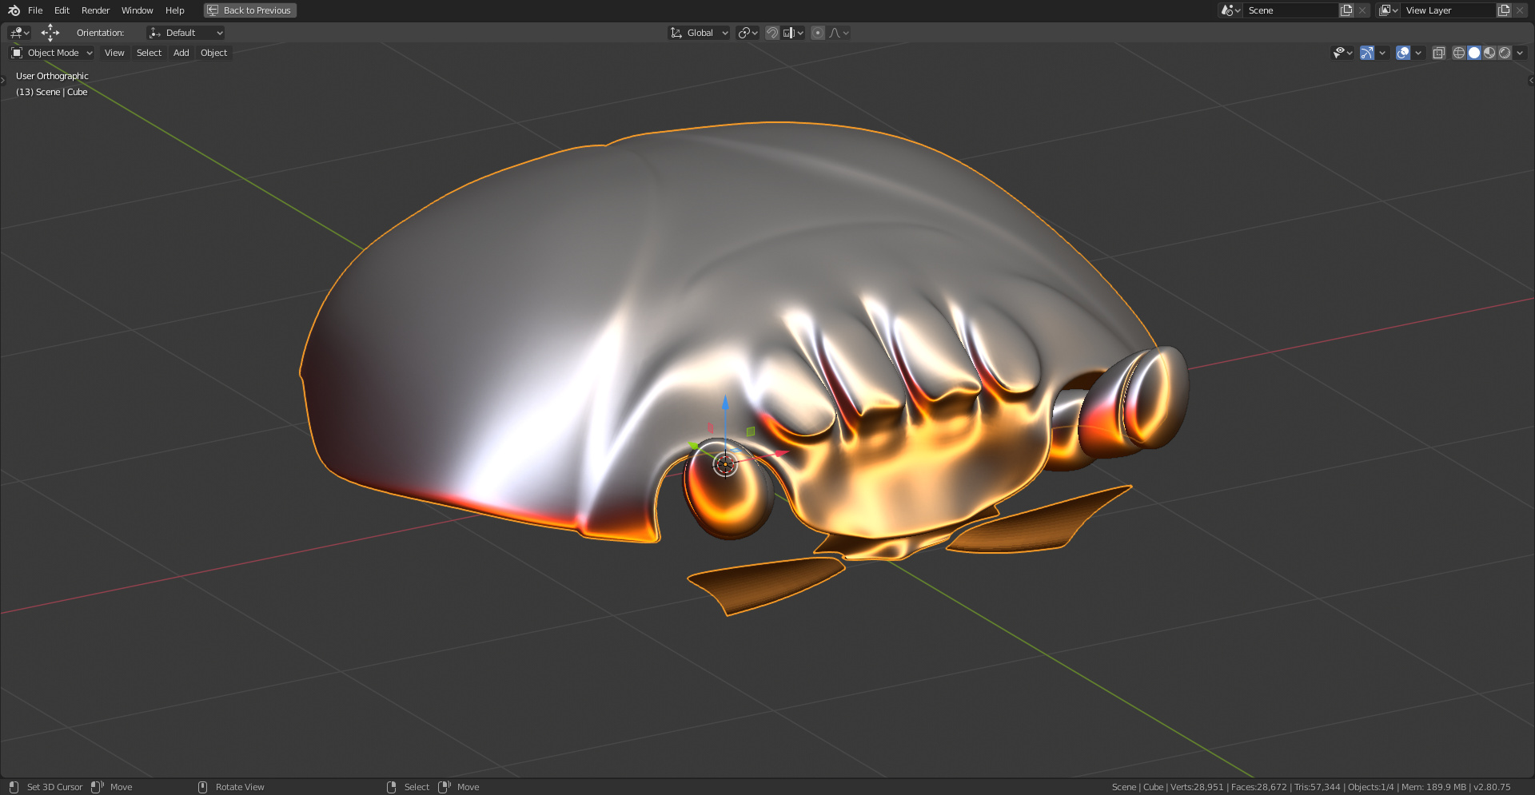The image size is (1535, 795).
Task: Toggle proportional editing
Action: coord(818,33)
